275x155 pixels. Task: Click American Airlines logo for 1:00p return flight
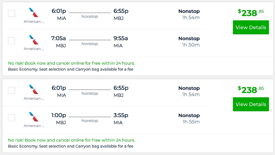pos(34,117)
